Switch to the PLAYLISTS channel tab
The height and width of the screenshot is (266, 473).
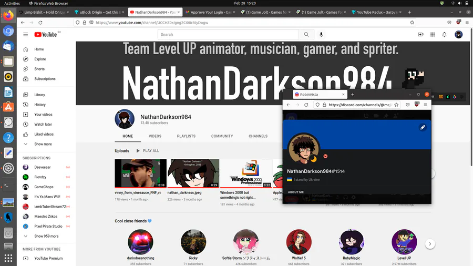pyautogui.click(x=186, y=136)
